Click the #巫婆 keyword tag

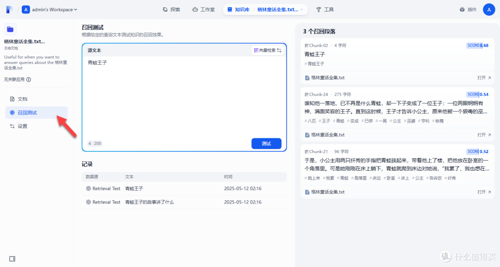click(409, 121)
